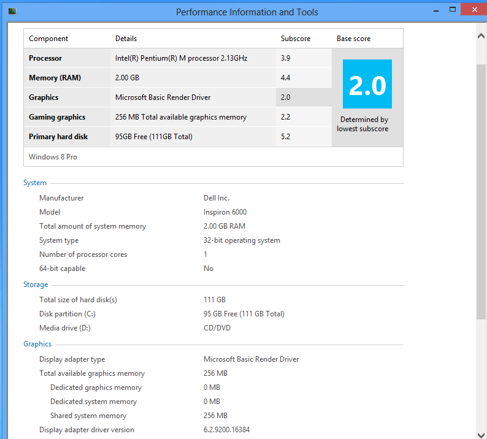Click the Storage section heading
This screenshot has height=439, width=487.
[x=36, y=284]
